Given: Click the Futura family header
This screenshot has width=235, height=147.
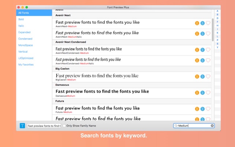Looking at the screenshot, I should click(x=60, y=101).
